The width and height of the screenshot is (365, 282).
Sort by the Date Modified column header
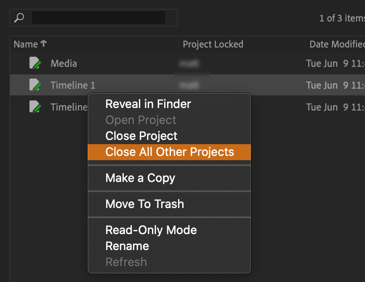point(336,44)
